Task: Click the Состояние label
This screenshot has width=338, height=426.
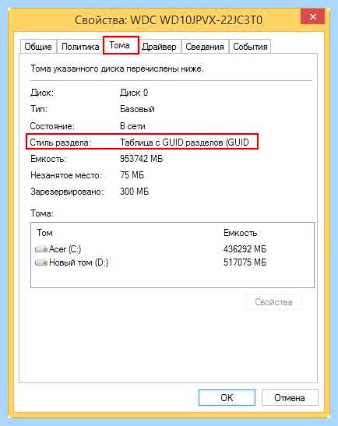Action: pyautogui.click(x=52, y=126)
